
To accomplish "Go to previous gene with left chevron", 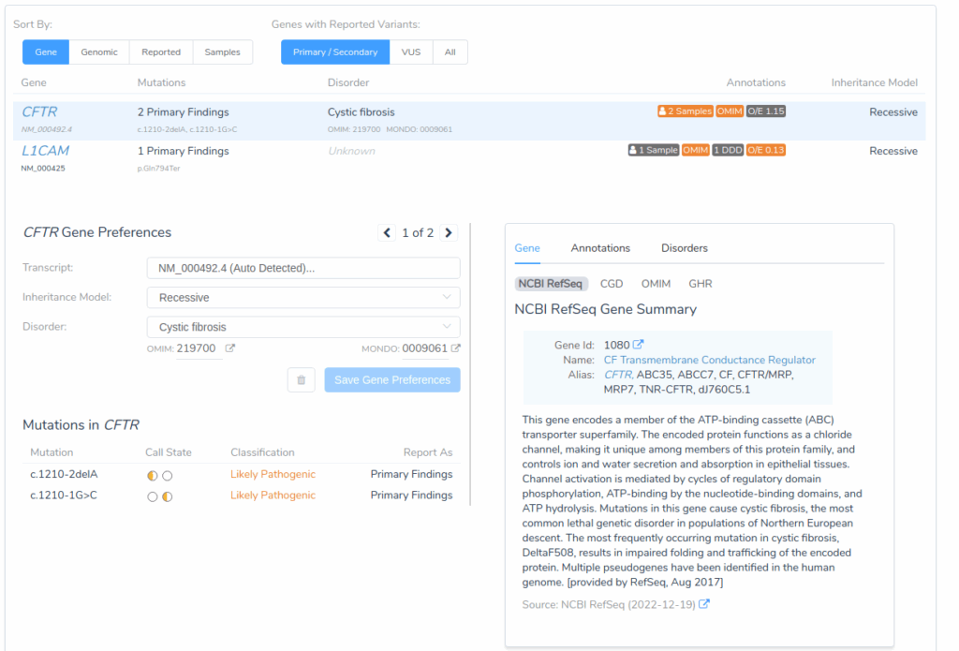I will tap(387, 232).
